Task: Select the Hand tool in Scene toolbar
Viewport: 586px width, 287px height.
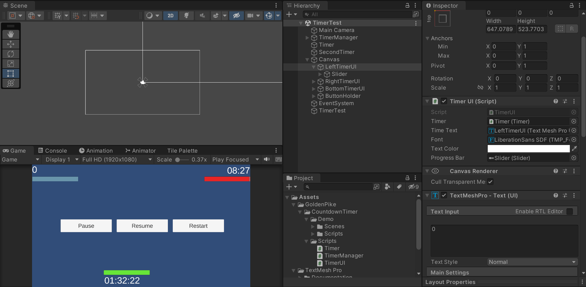Action: click(11, 34)
